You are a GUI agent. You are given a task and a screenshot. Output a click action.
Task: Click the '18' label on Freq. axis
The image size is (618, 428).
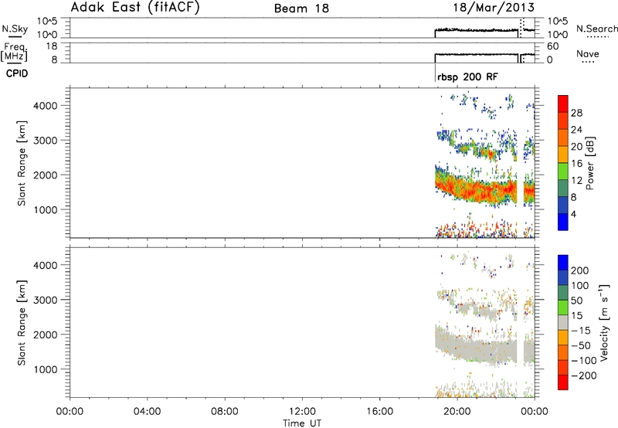point(52,46)
